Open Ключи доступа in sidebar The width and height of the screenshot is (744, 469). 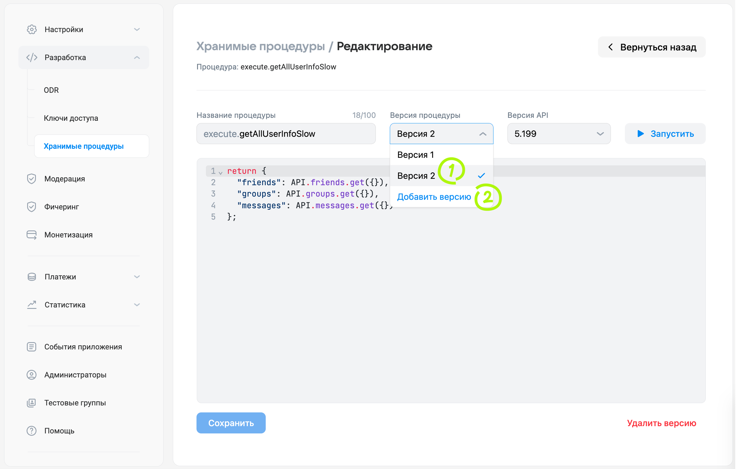(x=71, y=118)
